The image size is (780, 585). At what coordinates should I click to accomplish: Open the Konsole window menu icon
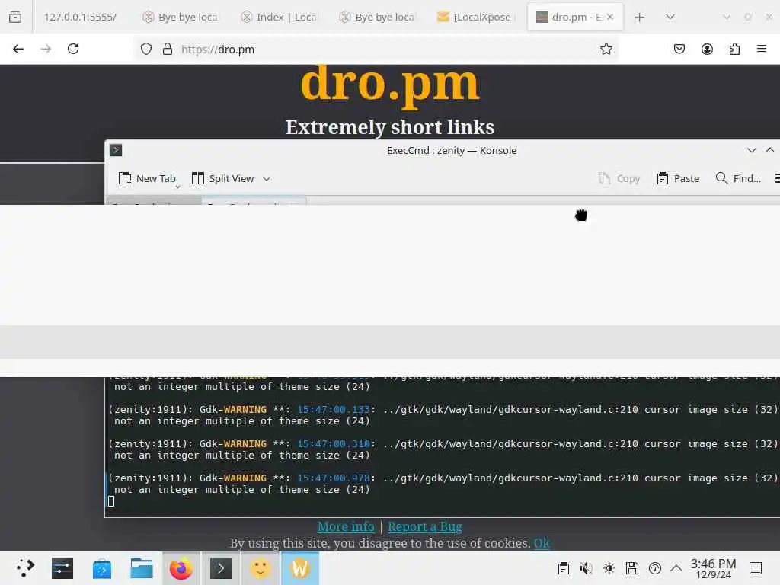click(116, 150)
